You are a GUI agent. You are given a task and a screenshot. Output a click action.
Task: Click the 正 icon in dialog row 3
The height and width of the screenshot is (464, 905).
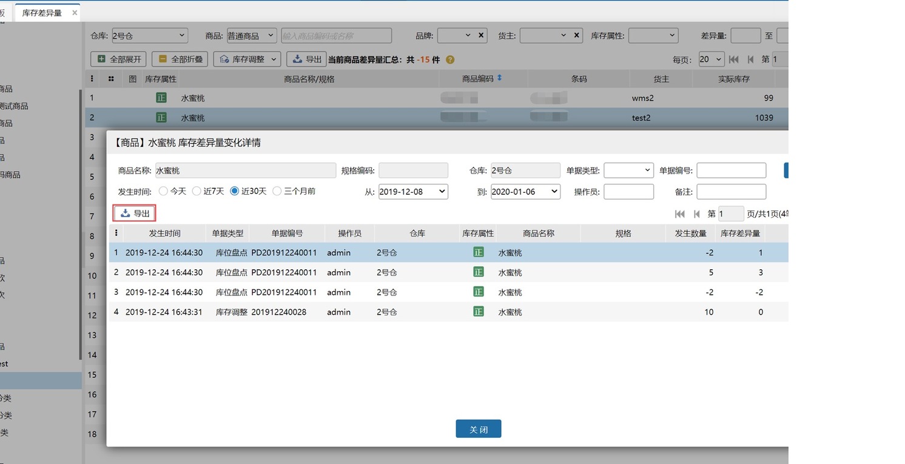click(x=479, y=292)
